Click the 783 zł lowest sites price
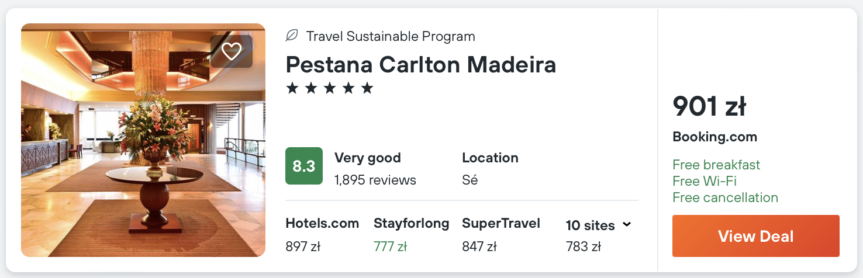The width and height of the screenshot is (863, 278). [x=583, y=247]
